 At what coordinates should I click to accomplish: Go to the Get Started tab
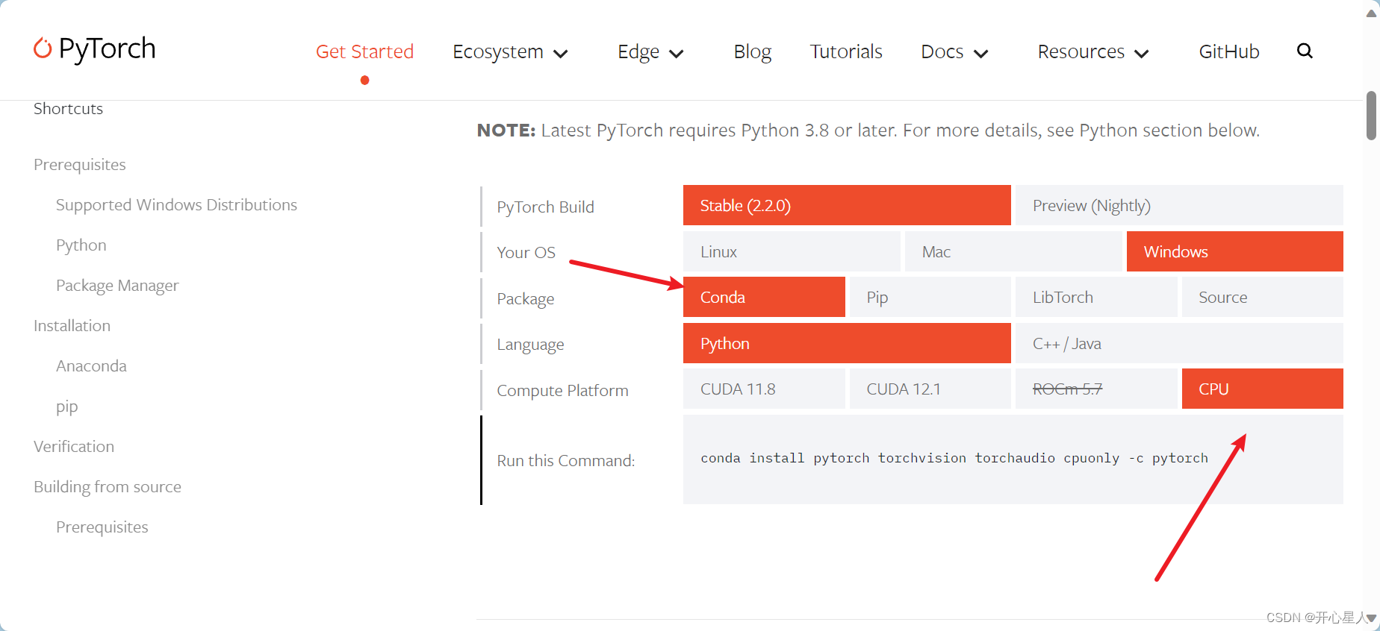[x=364, y=51]
